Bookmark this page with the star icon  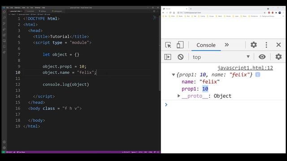(265, 13)
